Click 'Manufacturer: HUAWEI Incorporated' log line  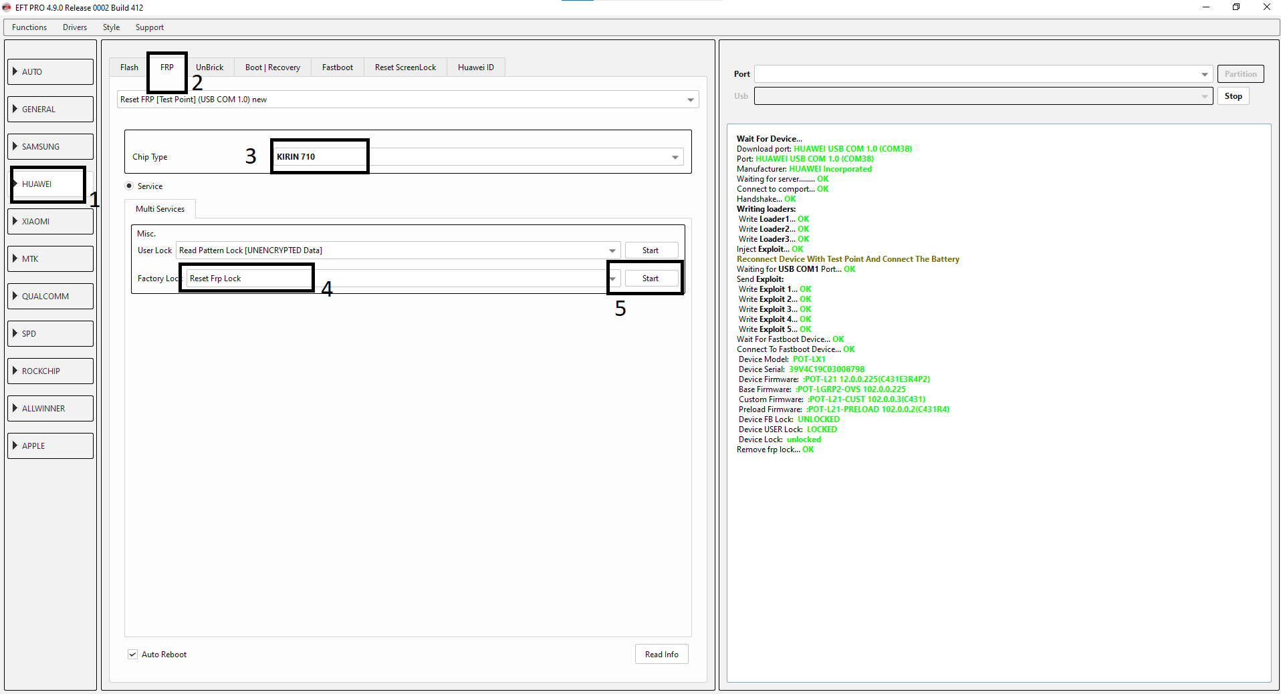804,169
